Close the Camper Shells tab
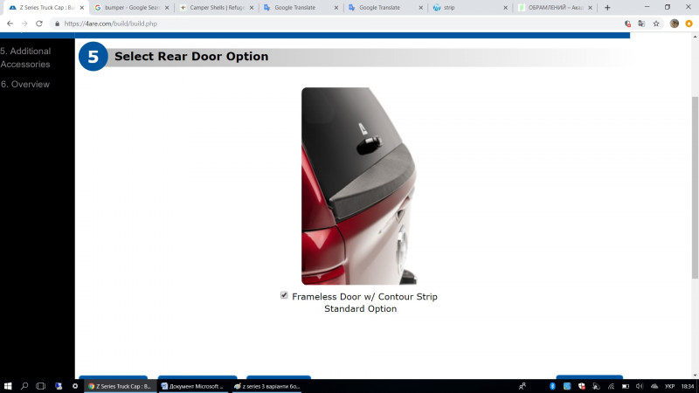The image size is (699, 393). coord(252,8)
